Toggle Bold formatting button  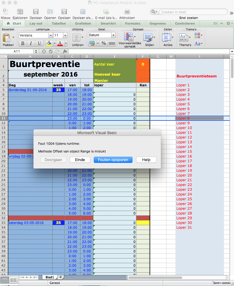pyautogui.click(x=23, y=43)
